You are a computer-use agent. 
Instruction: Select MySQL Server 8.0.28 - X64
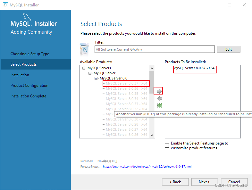pyautogui.click(x=126, y=124)
